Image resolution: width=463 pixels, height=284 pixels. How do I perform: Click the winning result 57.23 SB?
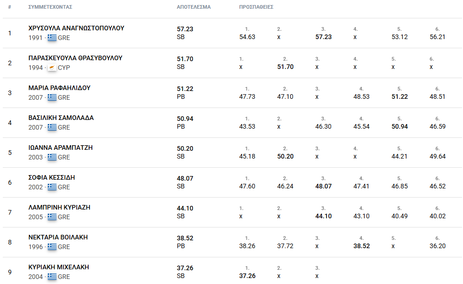(x=185, y=33)
